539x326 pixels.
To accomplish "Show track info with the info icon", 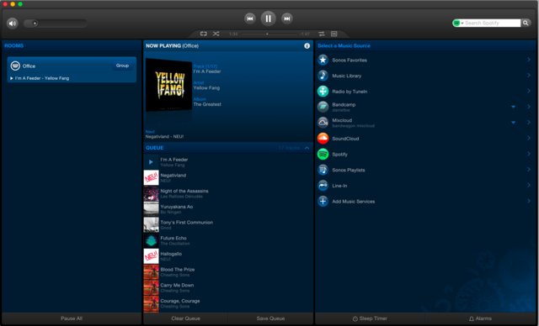I will tap(307, 45).
